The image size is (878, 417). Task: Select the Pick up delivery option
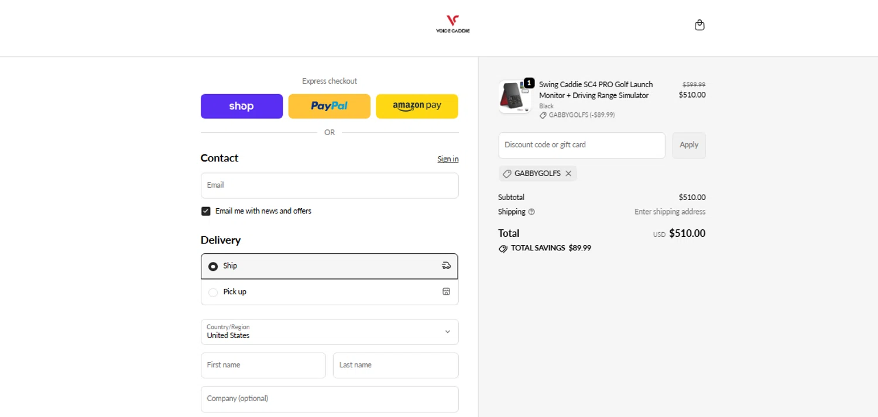click(x=330, y=292)
